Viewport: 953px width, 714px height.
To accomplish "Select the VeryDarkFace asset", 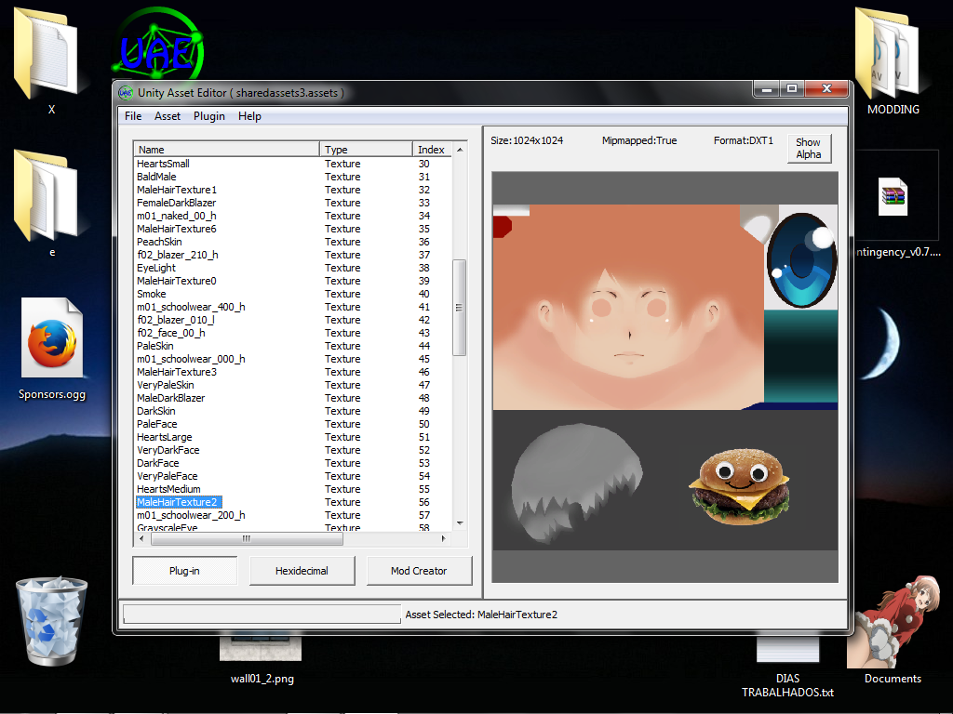I will point(293,450).
